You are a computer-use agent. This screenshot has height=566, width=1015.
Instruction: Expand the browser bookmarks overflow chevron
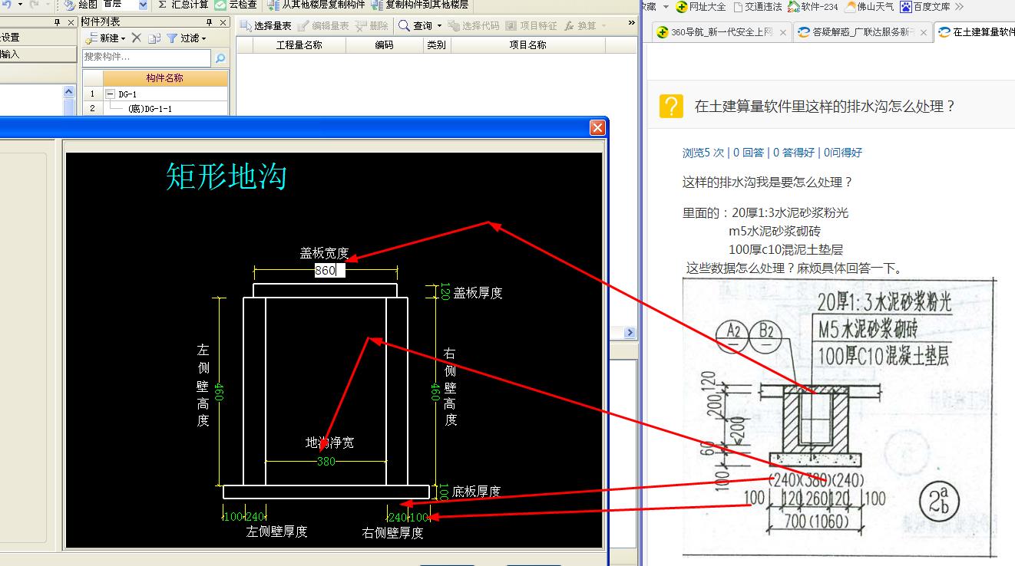(960, 6)
